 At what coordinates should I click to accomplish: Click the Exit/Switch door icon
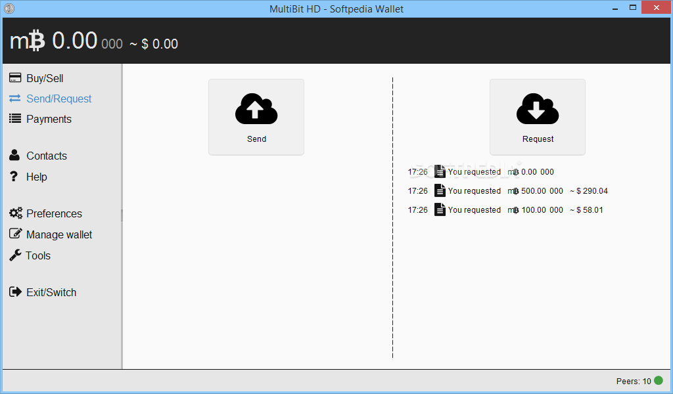14,292
